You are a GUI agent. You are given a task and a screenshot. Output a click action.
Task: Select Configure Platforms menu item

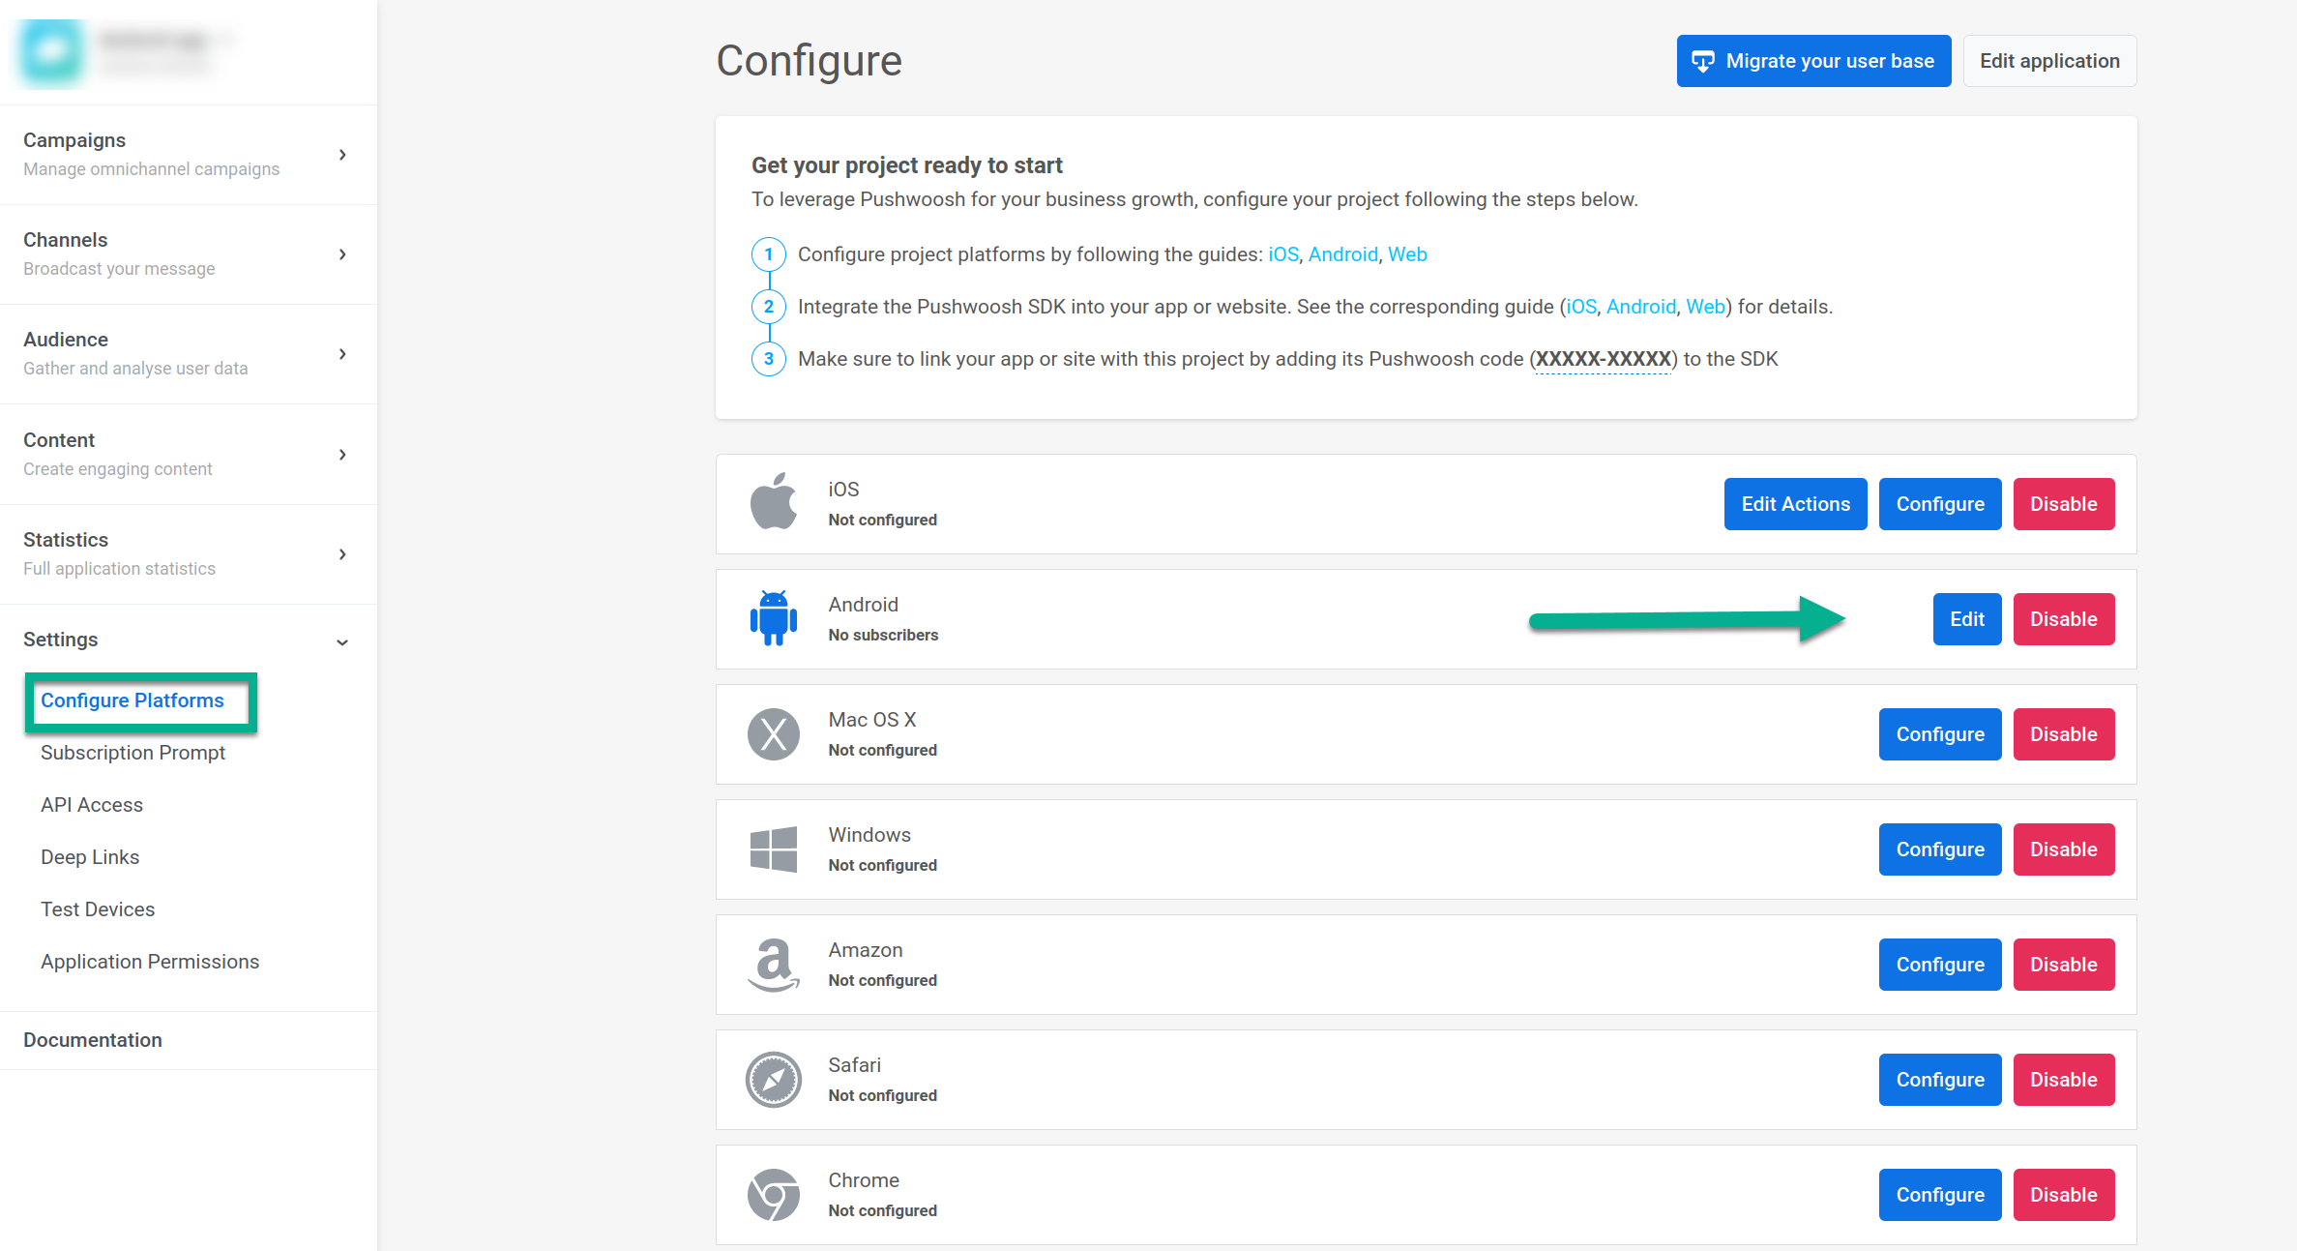point(133,700)
